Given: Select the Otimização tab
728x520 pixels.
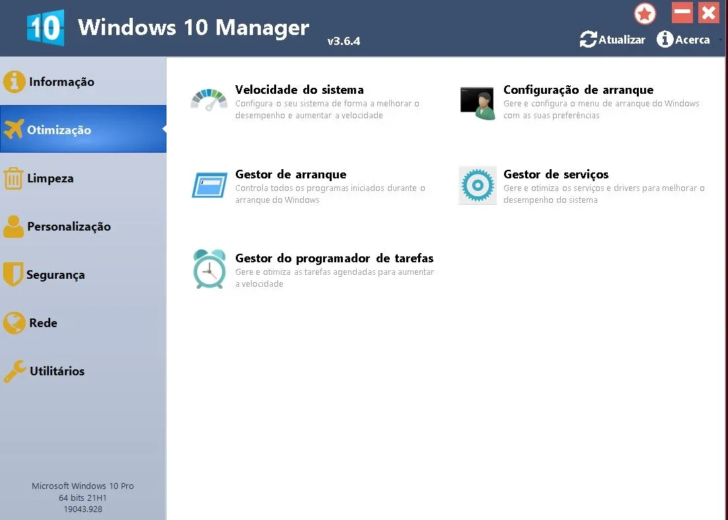Looking at the screenshot, I should coord(83,129).
